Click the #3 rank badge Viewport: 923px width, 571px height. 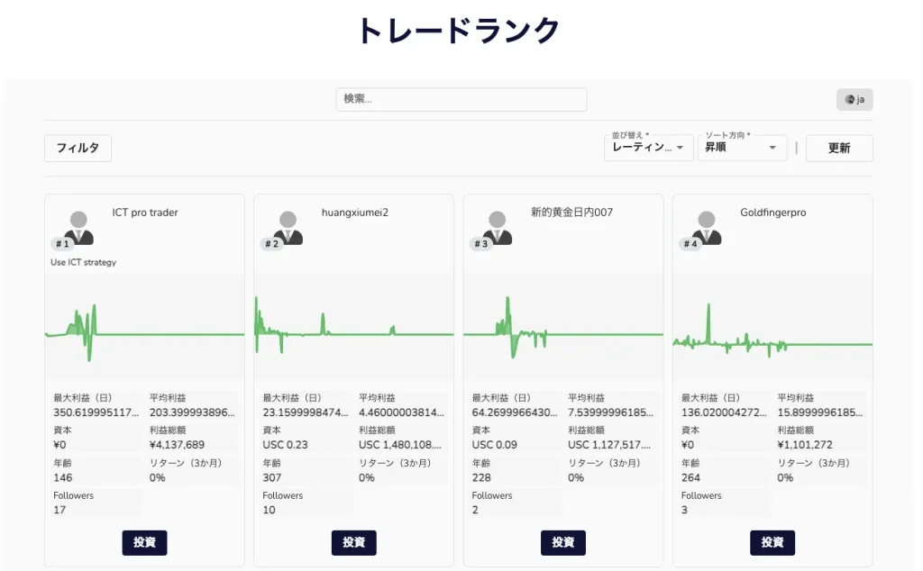(482, 241)
